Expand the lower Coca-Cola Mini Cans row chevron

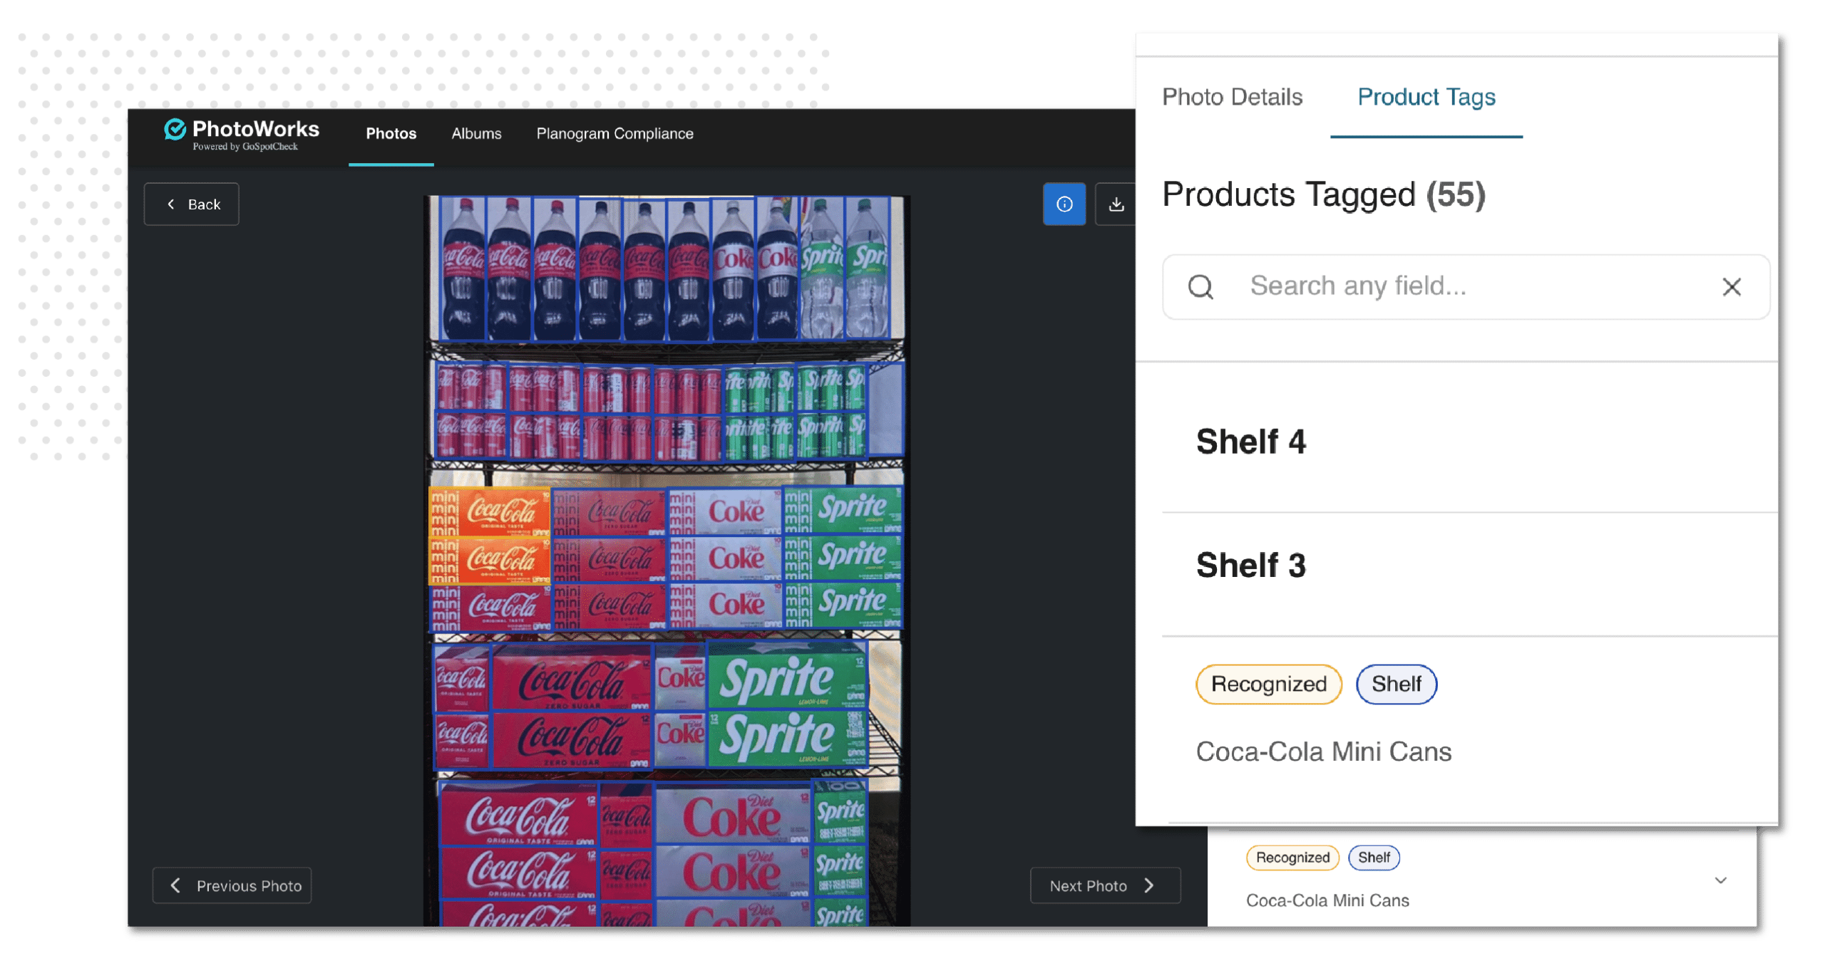pyautogui.click(x=1720, y=880)
